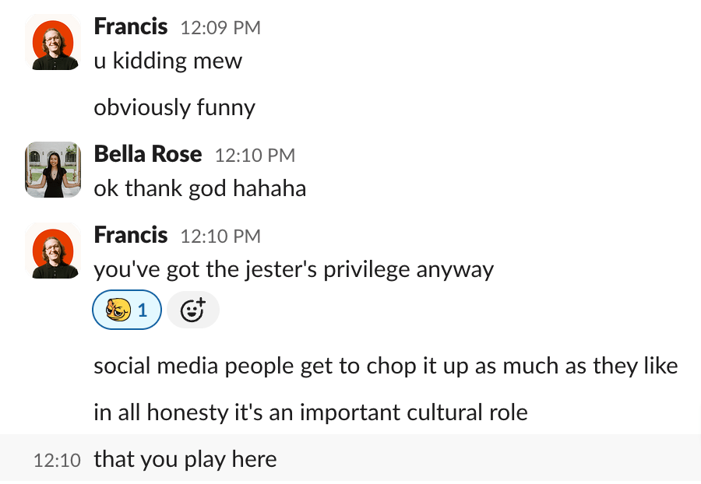Open Bella Rose's profile picture

pyautogui.click(x=53, y=170)
